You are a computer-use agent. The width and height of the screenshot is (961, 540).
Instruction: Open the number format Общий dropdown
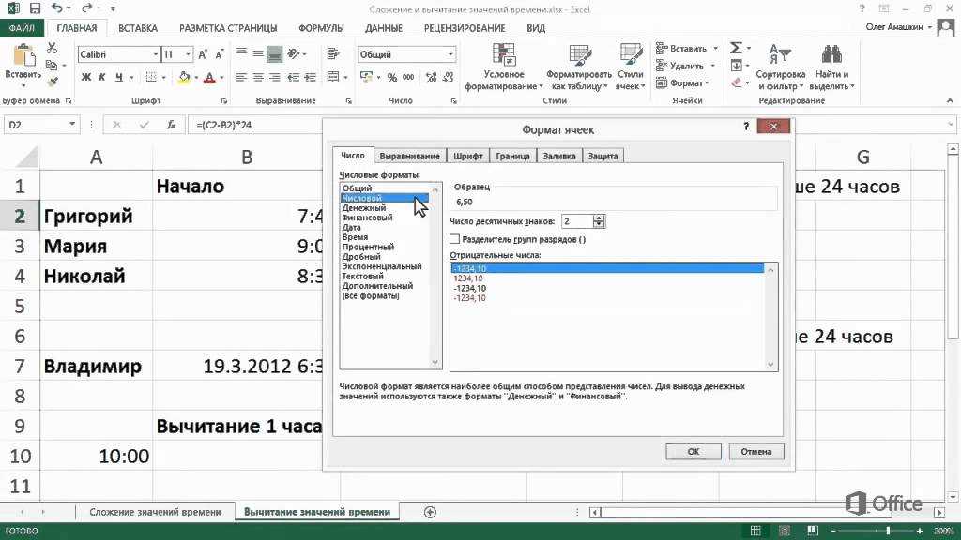(x=450, y=54)
